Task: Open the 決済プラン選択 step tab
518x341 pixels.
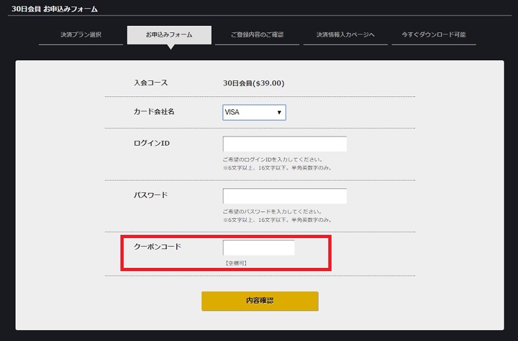Action: click(x=81, y=35)
